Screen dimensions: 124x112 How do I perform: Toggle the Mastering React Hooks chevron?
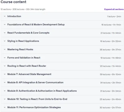(x=5, y=50)
